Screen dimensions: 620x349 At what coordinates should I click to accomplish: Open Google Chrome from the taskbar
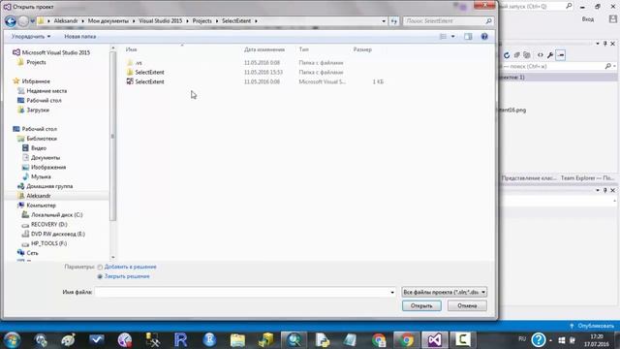pyautogui.click(x=406, y=340)
